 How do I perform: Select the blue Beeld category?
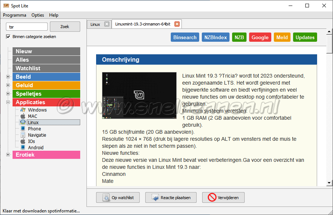[46, 77]
